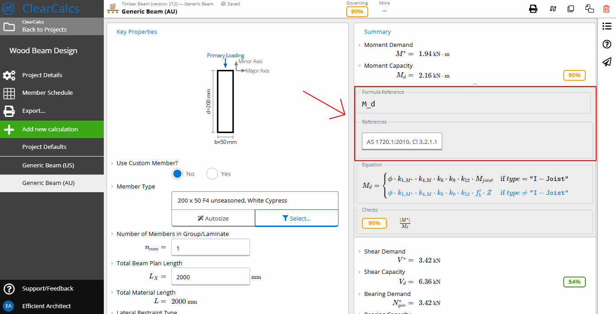This screenshot has width=616, height=314.
Task: Click the Export printer icon in sidebar
Action: pyautogui.click(x=9, y=111)
